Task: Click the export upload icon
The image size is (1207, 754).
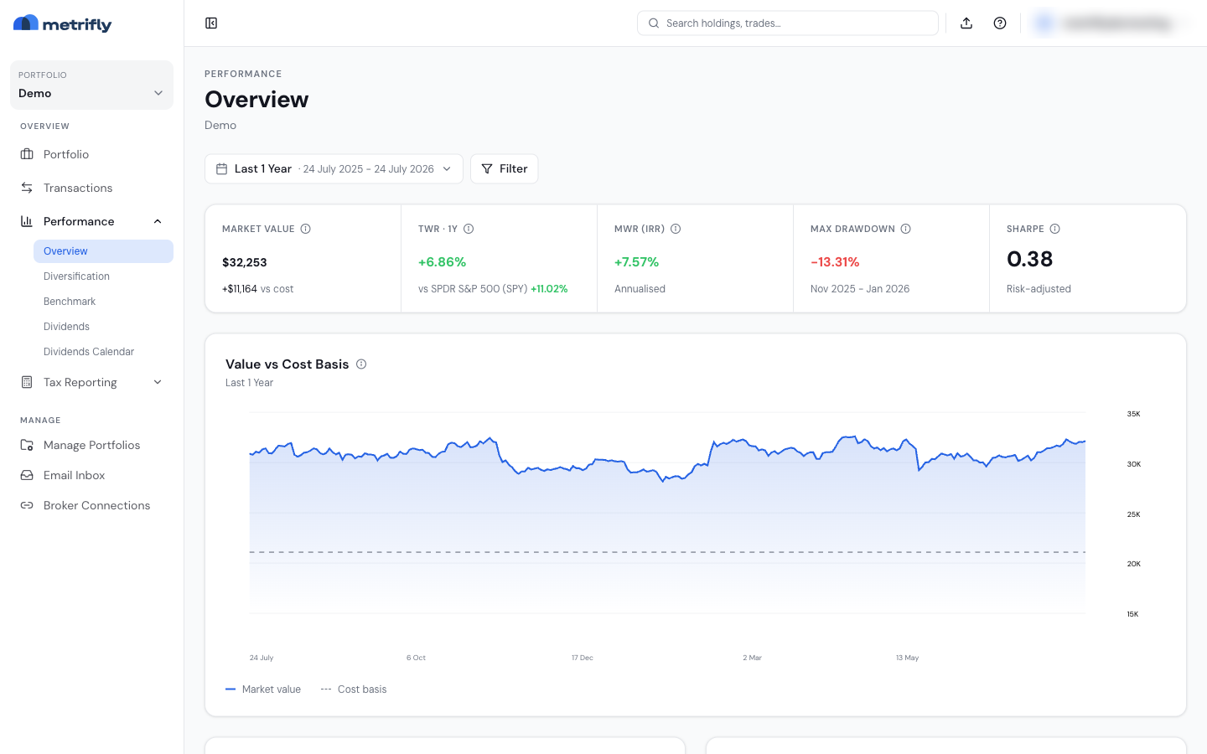Action: [x=966, y=23]
